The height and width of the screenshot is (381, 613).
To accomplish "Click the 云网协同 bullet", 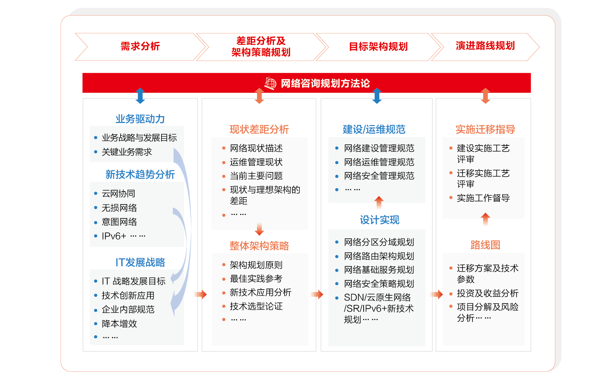I will [x=118, y=194].
